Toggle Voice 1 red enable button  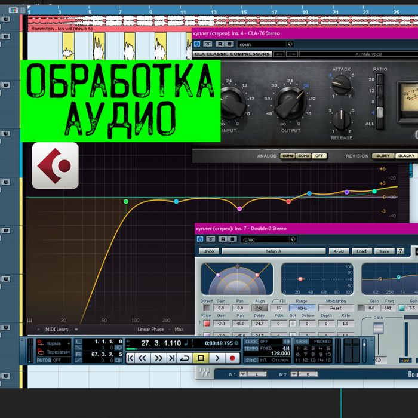[x=207, y=324]
